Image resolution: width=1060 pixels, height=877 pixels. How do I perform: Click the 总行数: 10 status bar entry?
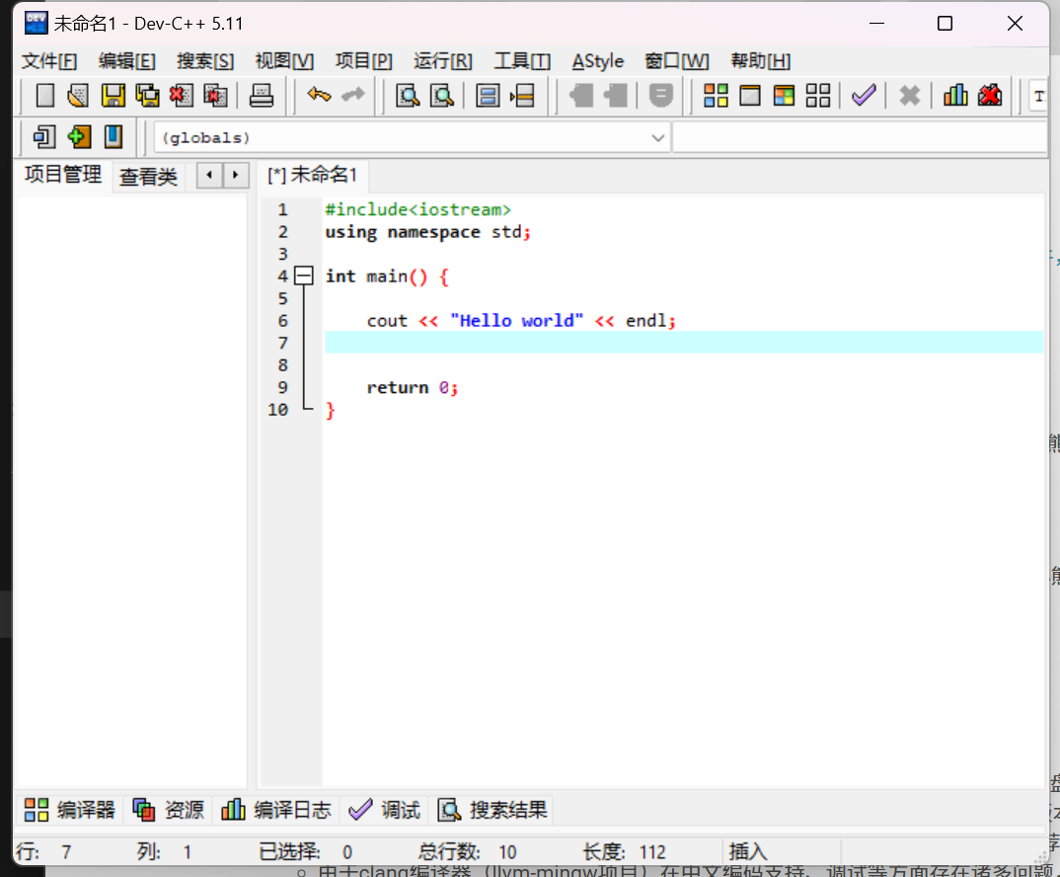coord(467,852)
